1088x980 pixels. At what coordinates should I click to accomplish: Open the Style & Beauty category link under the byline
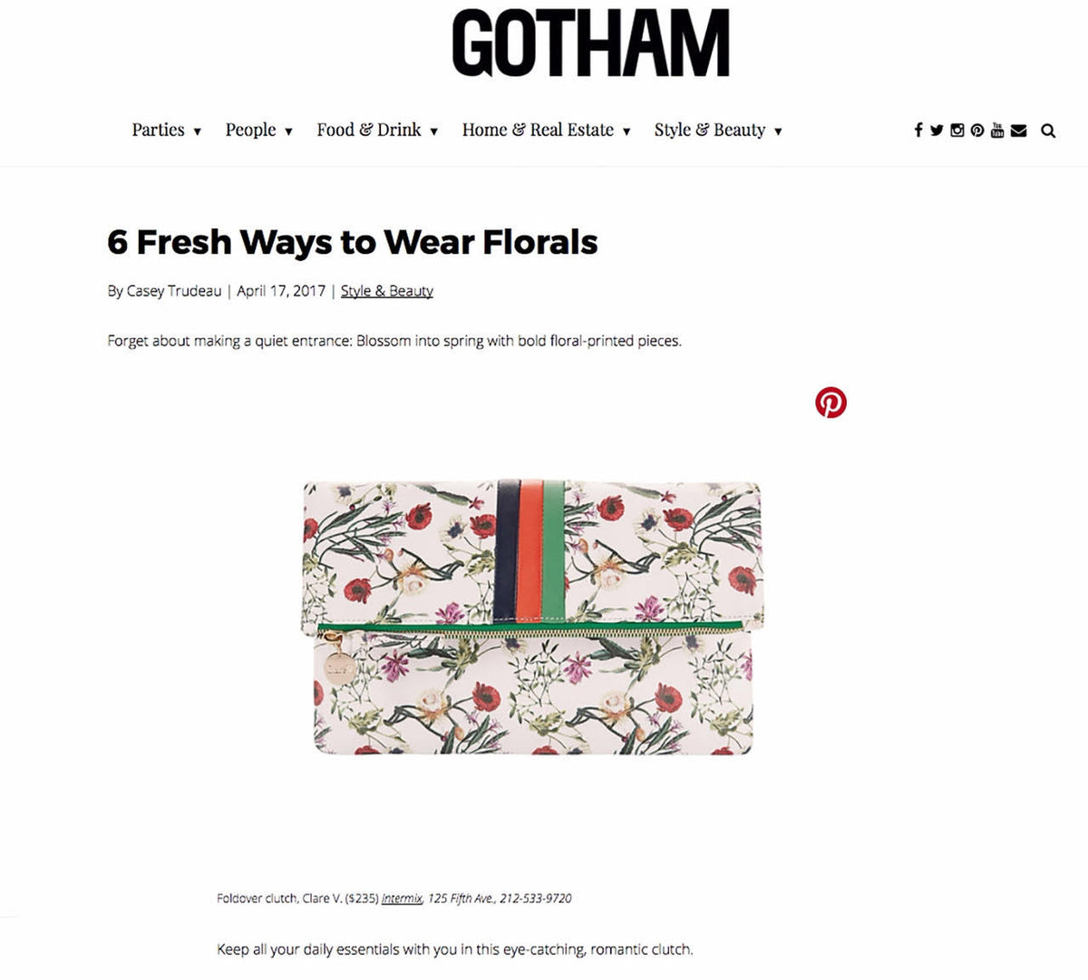pos(386,291)
